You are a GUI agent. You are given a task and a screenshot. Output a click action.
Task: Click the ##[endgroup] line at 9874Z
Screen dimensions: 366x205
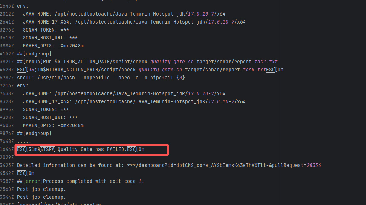[34, 133]
